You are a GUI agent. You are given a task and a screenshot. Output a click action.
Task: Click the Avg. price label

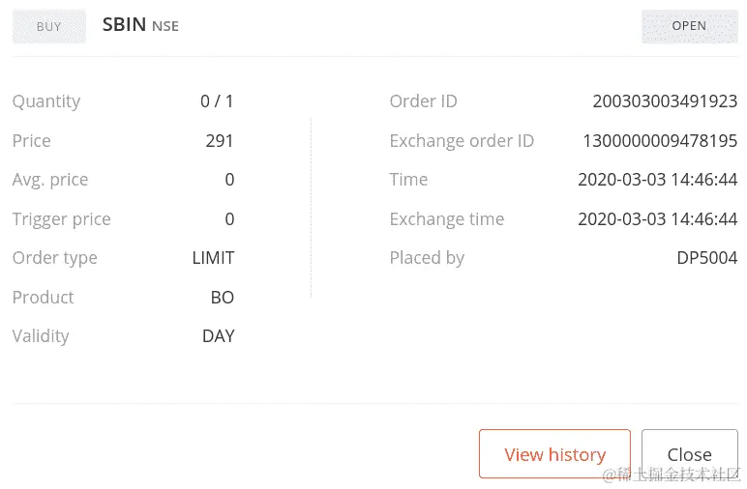pos(50,180)
